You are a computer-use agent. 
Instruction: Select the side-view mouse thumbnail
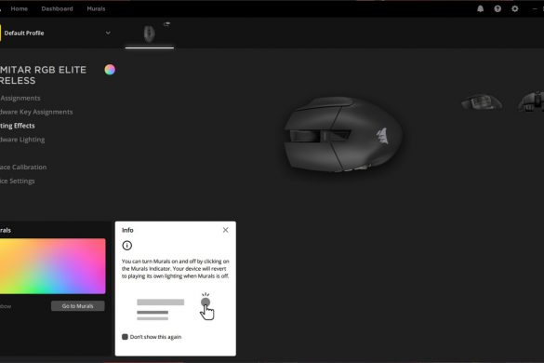click(482, 102)
